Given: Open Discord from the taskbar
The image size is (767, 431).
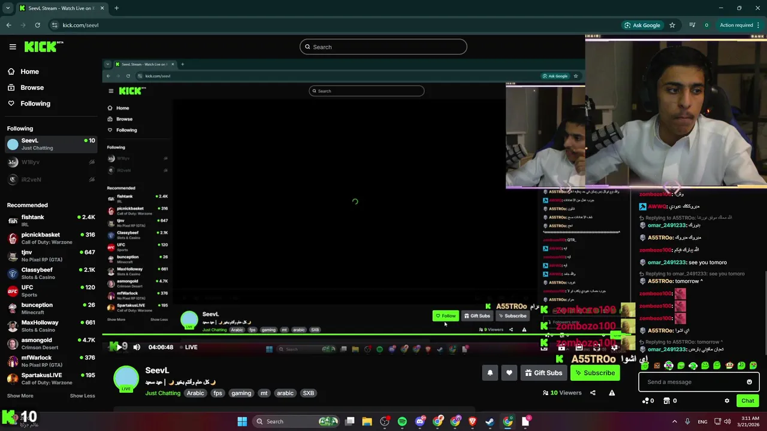Looking at the screenshot, I should tap(420, 421).
